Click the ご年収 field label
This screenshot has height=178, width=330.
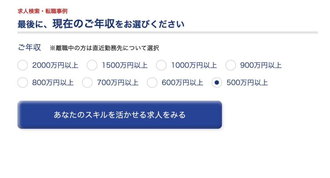(x=29, y=47)
